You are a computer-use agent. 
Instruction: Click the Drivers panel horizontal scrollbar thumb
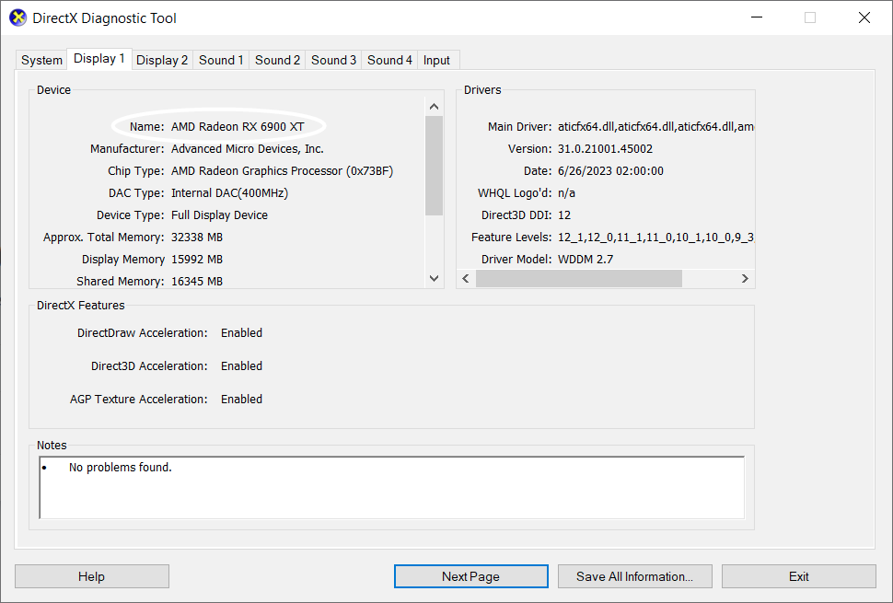579,278
